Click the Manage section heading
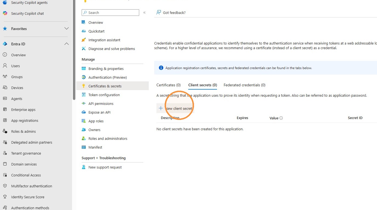 coord(88,59)
